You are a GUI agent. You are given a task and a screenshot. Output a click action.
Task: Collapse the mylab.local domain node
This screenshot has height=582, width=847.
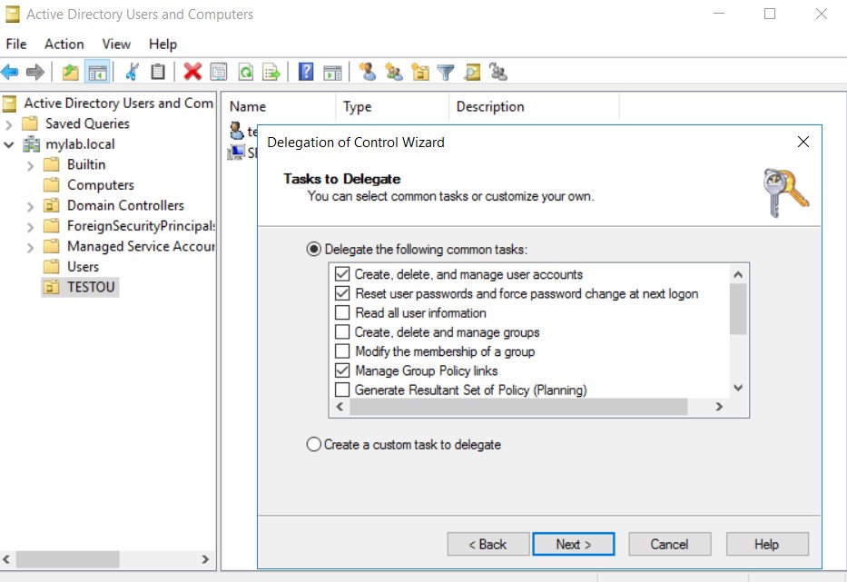point(9,145)
